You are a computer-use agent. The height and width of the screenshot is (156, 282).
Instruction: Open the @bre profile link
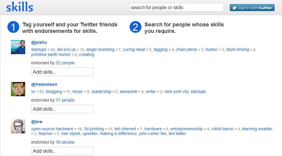[37, 122]
